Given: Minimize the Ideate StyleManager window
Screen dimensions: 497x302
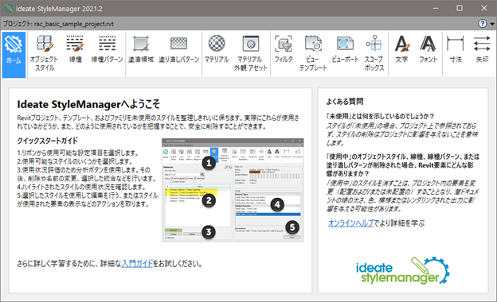Looking at the screenshot, I should [436, 8].
